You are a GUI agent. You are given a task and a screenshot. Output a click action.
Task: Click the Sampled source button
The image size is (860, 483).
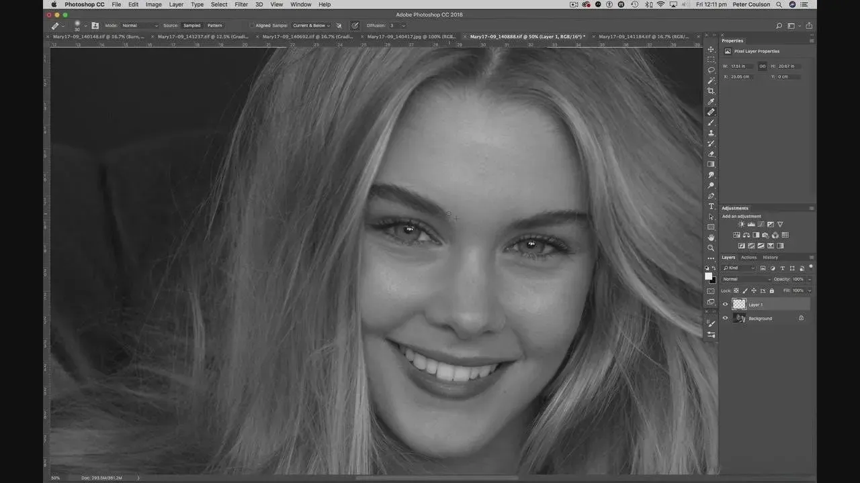click(191, 25)
